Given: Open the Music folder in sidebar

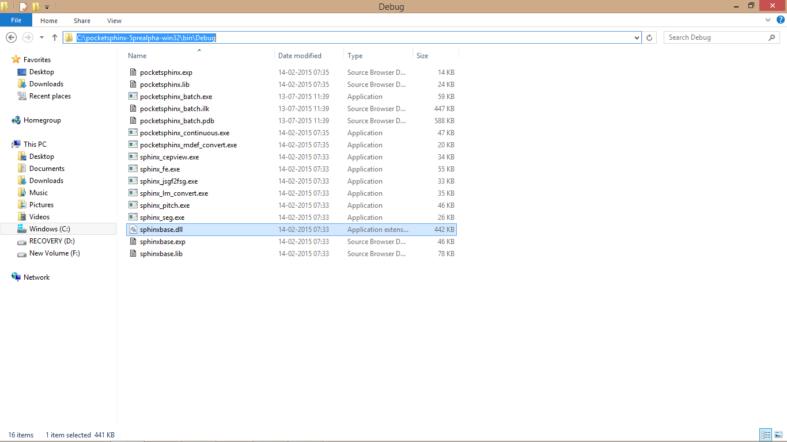Looking at the screenshot, I should [39, 193].
